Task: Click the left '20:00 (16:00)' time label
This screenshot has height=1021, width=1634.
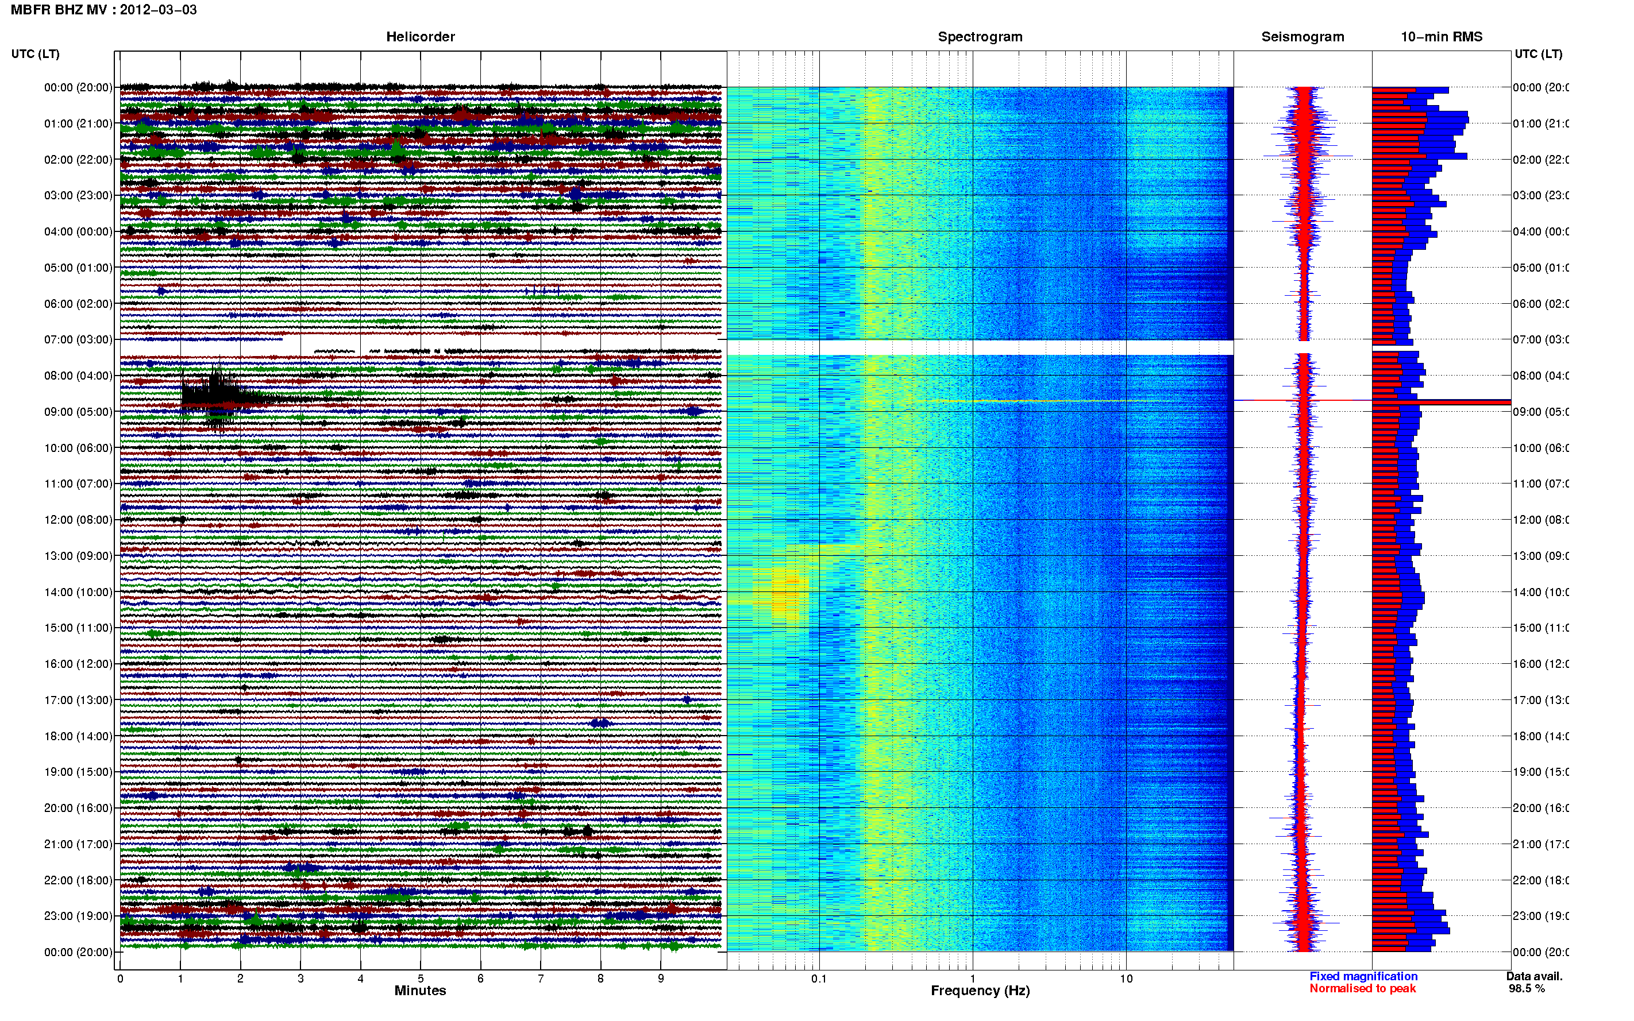Action: 78,809
